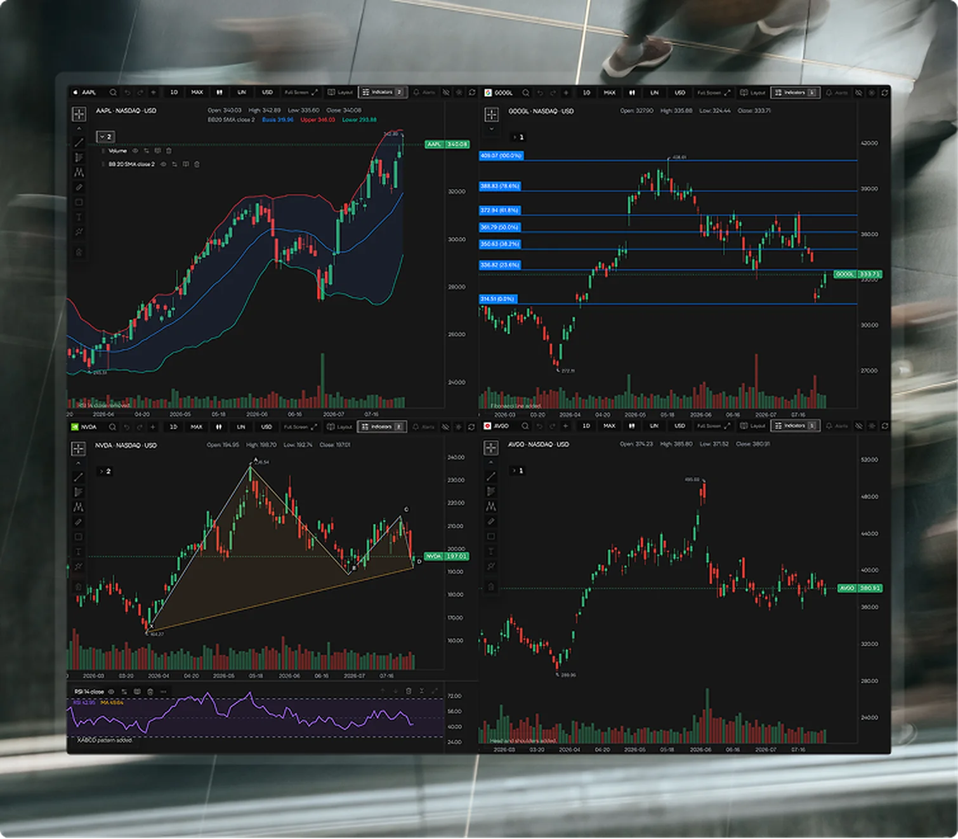Select the crosshair tool in NVDA chart
958x839 pixels.
(78, 449)
